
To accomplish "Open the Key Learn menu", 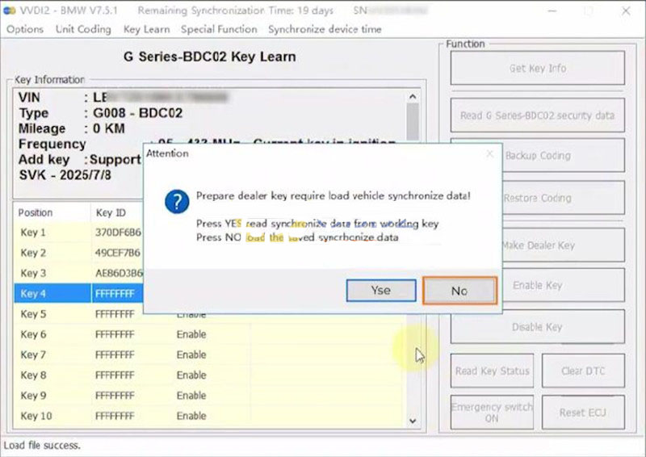I will [x=147, y=29].
